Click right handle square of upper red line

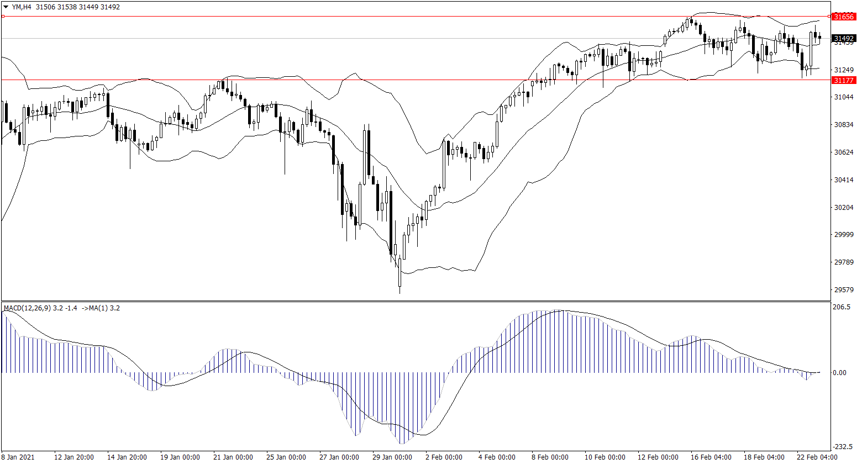(829, 17)
